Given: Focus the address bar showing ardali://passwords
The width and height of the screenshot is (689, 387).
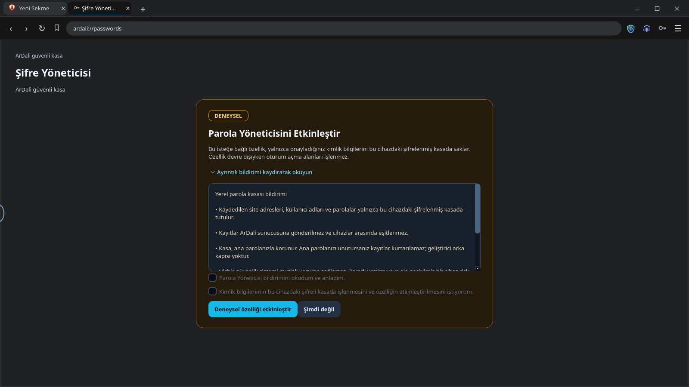Looking at the screenshot, I should coord(343,28).
